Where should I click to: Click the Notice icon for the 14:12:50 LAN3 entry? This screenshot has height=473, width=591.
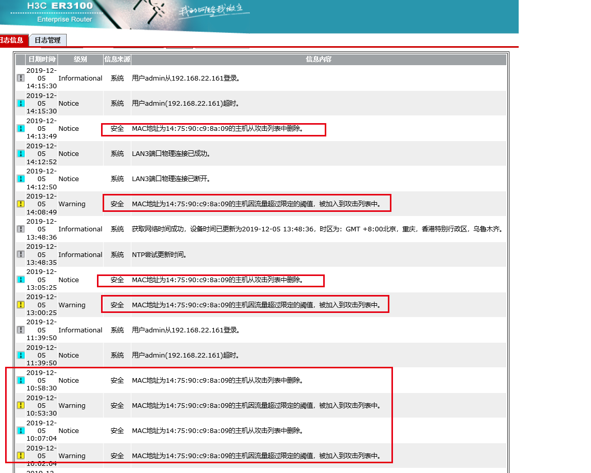point(21,179)
